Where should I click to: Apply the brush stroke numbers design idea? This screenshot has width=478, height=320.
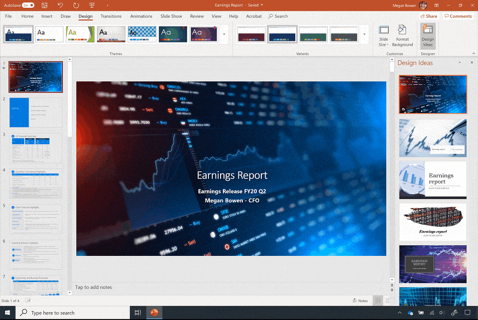[433, 222]
